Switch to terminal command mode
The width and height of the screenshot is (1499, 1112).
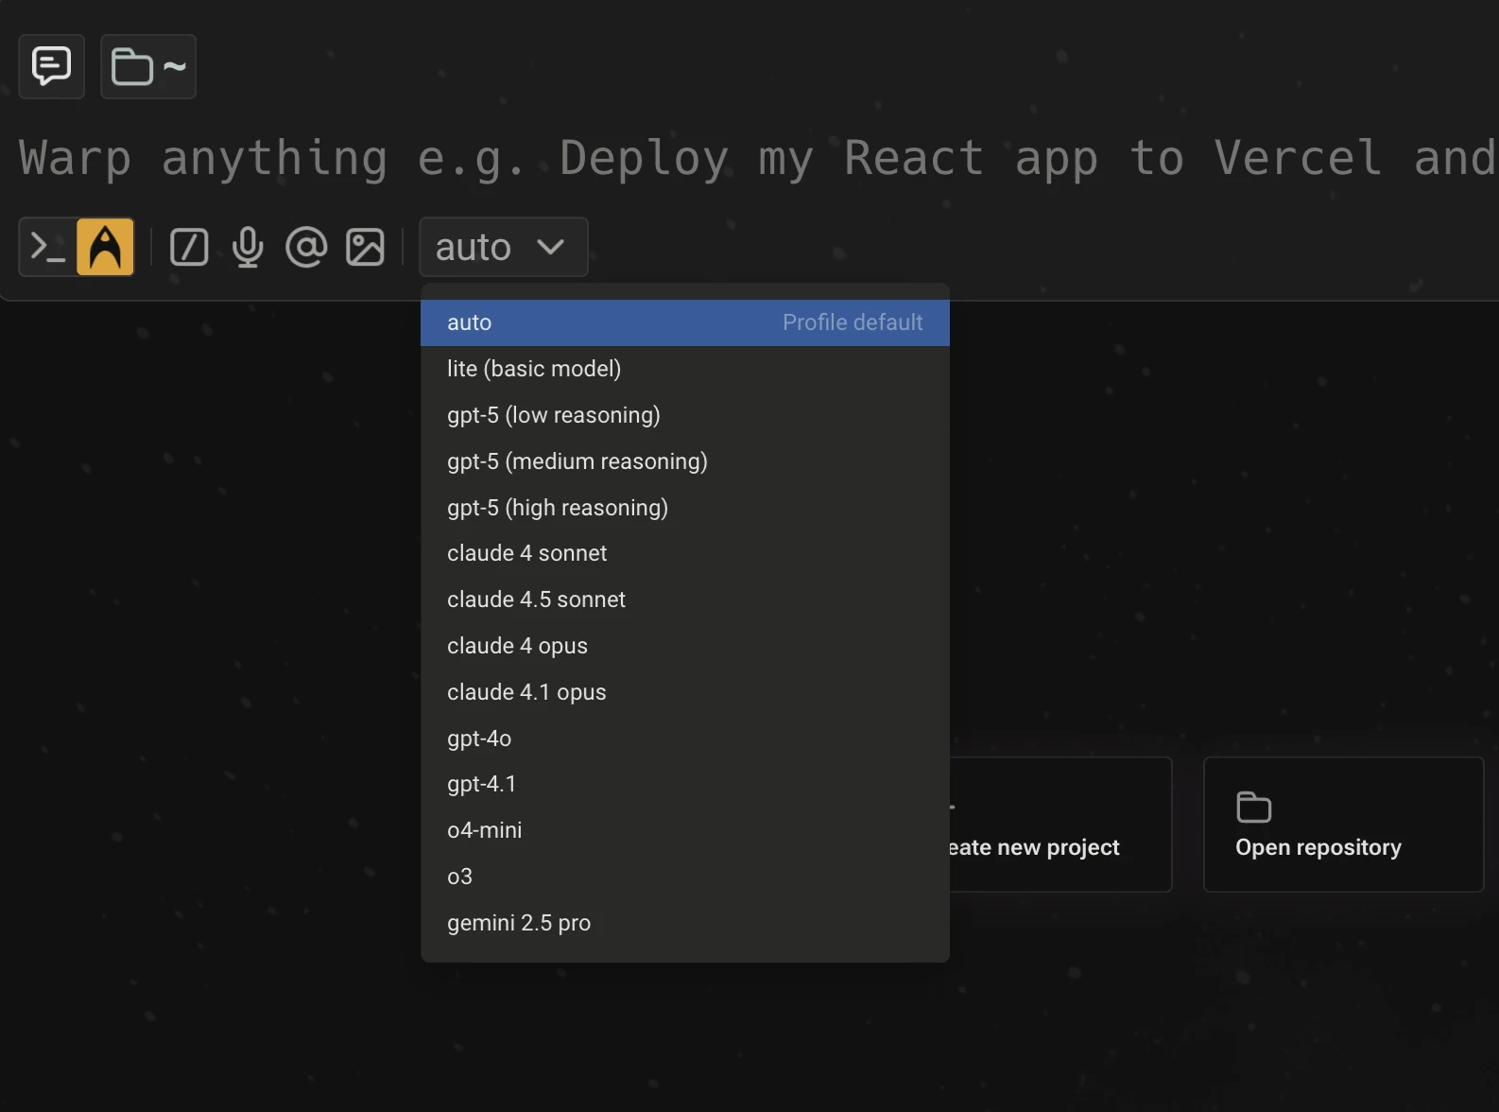(x=47, y=247)
